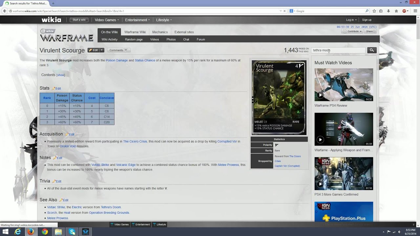The height and width of the screenshot is (236, 420).
Task: Click the Google search magnifier icon
Action: point(367,11)
